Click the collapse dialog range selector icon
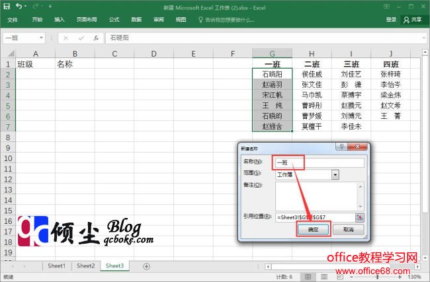This screenshot has height=282, width=430. [359, 217]
